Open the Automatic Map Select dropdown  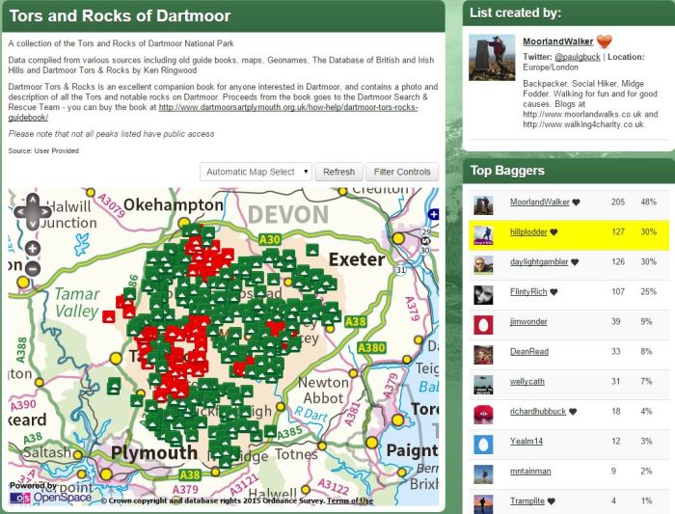point(256,172)
